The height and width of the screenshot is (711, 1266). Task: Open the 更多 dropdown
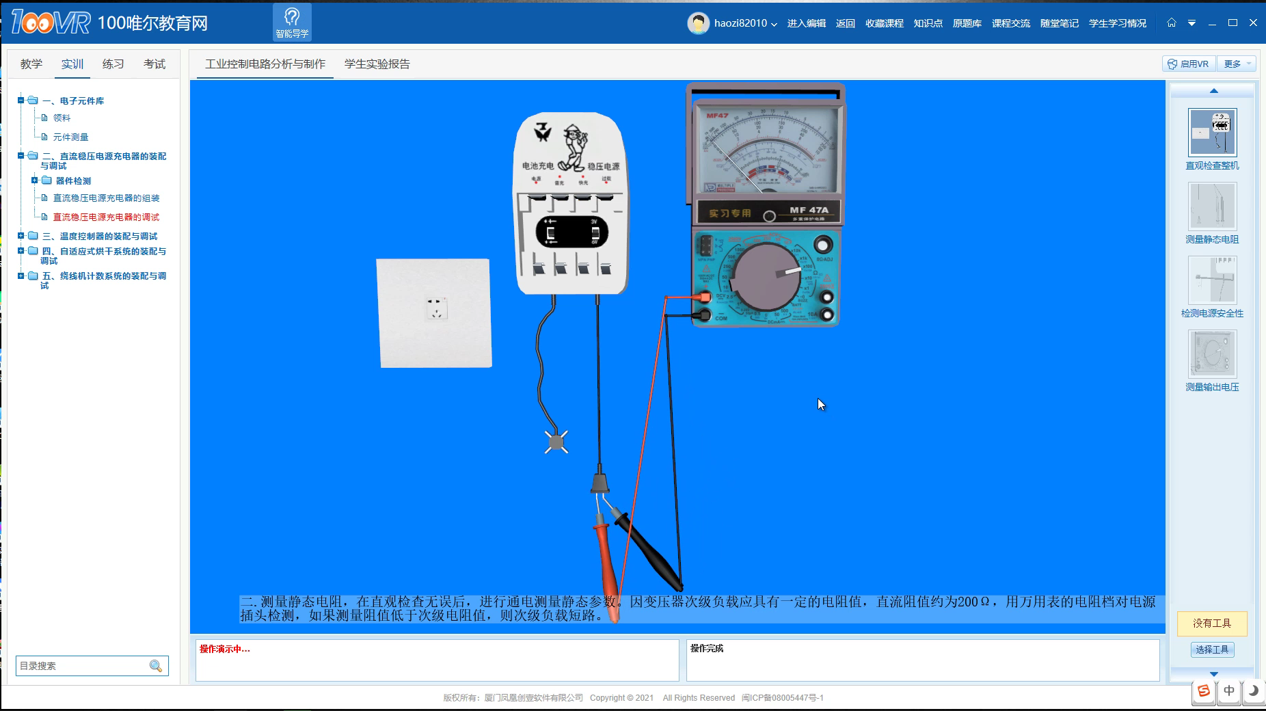click(1237, 64)
